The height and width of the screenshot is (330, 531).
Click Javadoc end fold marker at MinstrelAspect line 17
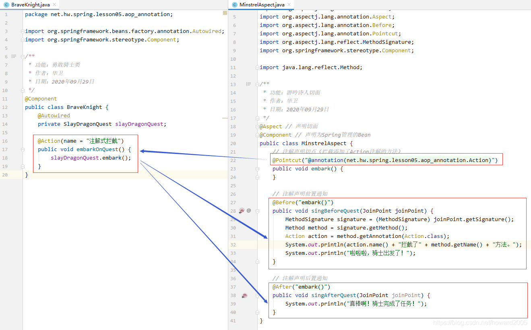[x=258, y=118]
